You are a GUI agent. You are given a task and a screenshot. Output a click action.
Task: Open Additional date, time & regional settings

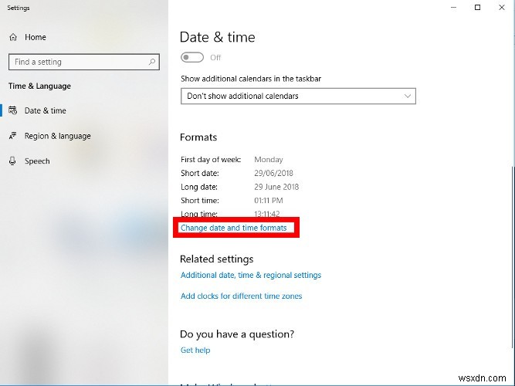pyautogui.click(x=251, y=276)
